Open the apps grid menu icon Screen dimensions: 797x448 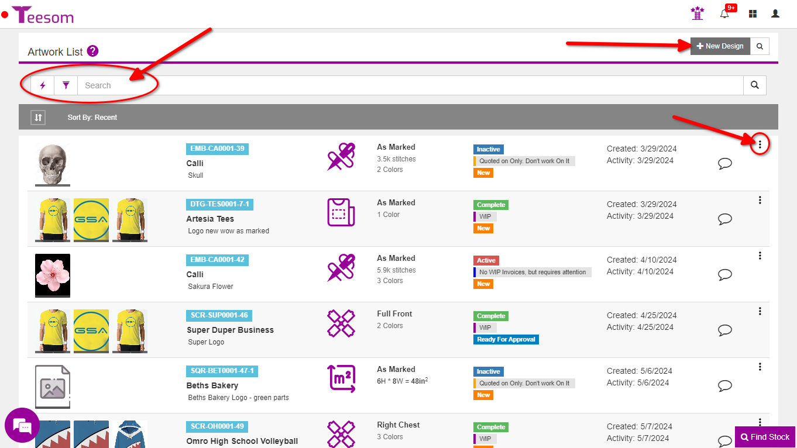[x=753, y=13]
